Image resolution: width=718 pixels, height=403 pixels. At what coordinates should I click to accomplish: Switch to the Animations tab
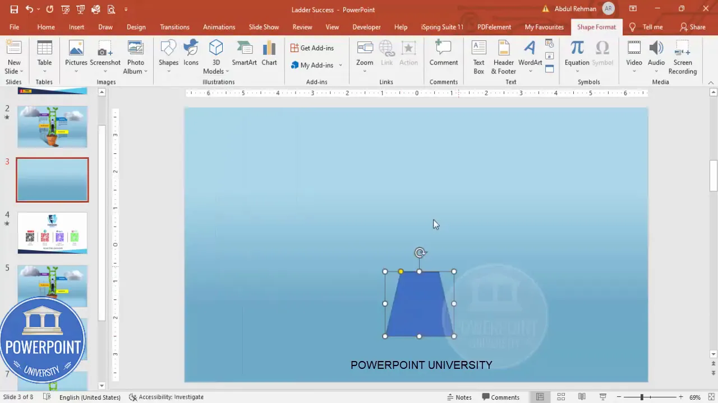pos(219,27)
